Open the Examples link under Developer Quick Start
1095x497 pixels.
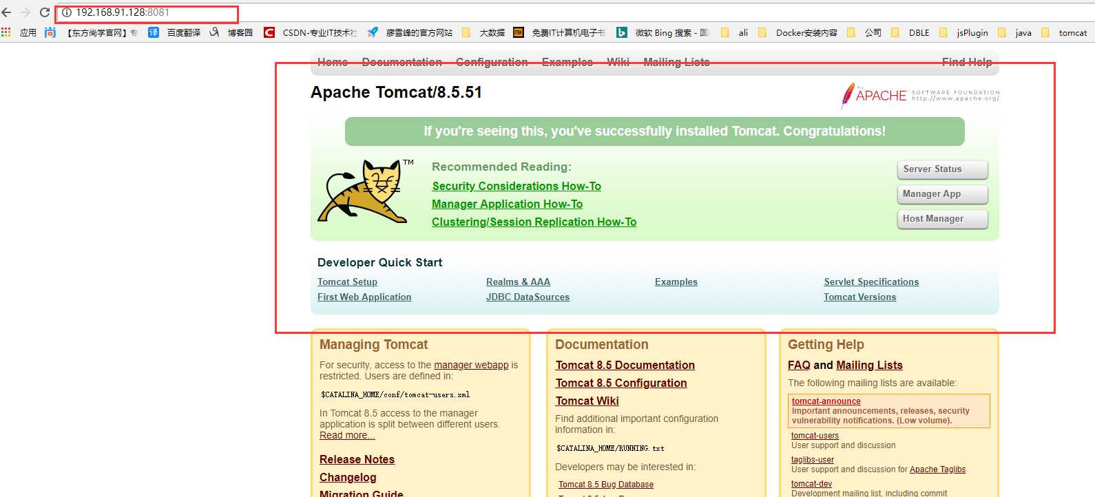coord(676,282)
